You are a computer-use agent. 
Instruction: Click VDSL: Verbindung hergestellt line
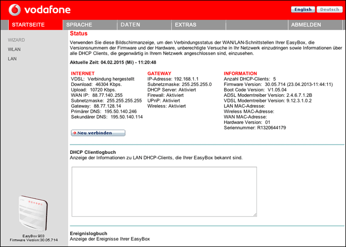103,79
